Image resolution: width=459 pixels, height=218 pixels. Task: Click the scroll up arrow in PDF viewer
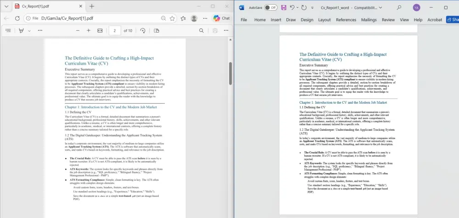click(x=230, y=39)
